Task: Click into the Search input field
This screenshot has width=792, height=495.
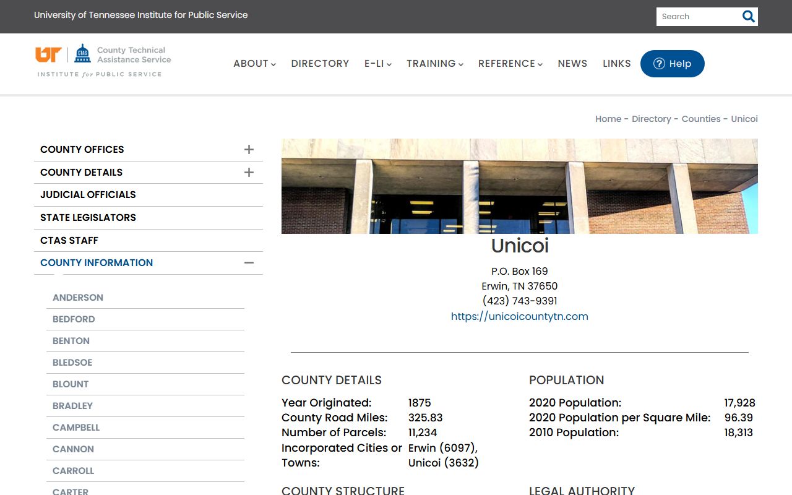Action: pos(698,17)
